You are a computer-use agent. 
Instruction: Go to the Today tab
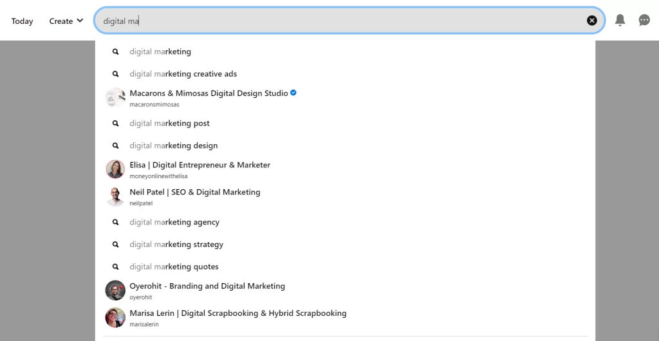click(23, 21)
